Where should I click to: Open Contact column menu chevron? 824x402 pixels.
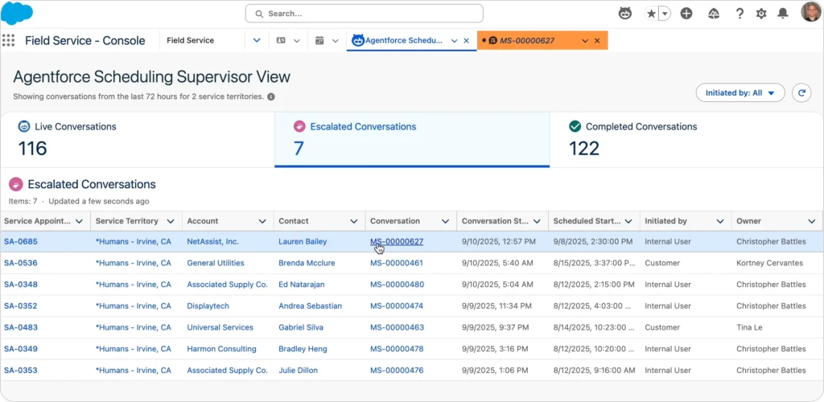(354, 221)
